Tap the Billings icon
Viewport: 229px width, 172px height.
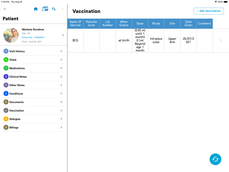pyautogui.click(x=6, y=128)
